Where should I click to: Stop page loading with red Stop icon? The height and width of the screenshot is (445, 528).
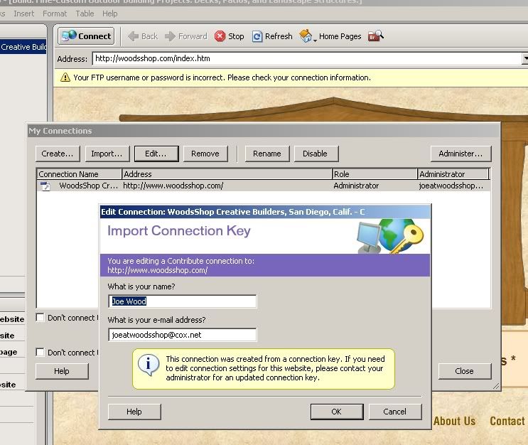pos(229,36)
